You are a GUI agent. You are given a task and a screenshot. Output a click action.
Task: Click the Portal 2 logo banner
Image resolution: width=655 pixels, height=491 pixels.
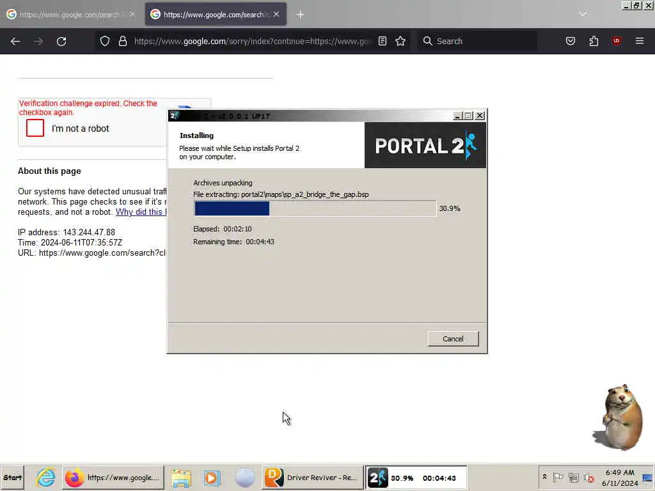coord(425,145)
